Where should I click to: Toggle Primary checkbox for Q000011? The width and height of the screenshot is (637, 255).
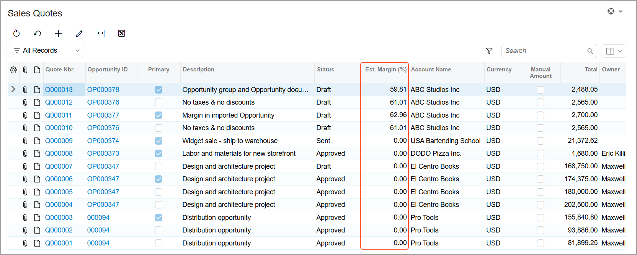(x=158, y=115)
